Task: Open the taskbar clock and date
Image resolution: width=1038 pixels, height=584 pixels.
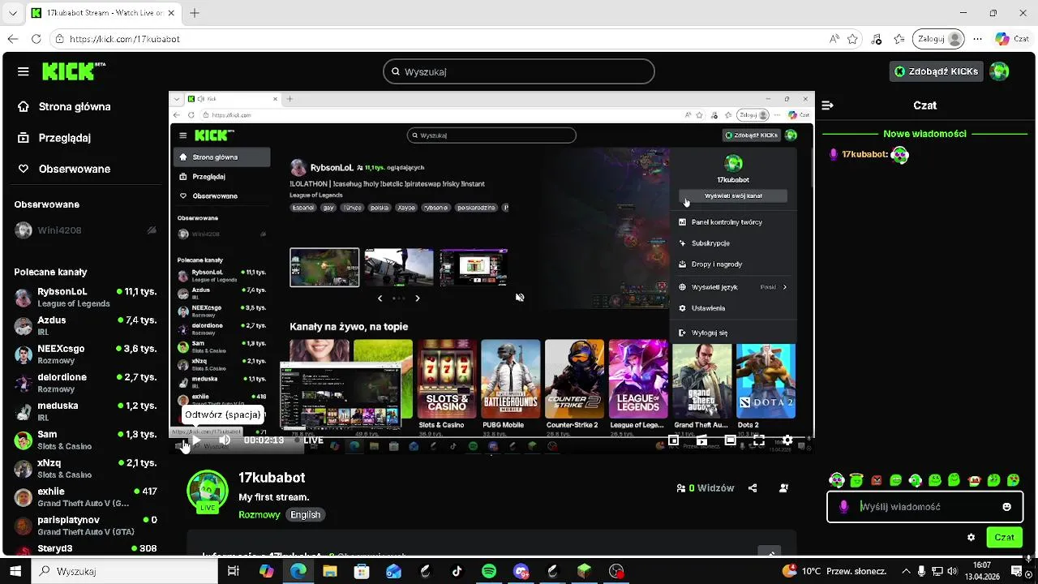Action: point(982,571)
